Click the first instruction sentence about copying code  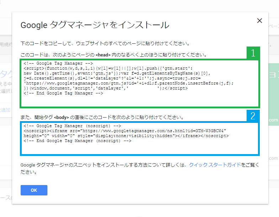105,44
